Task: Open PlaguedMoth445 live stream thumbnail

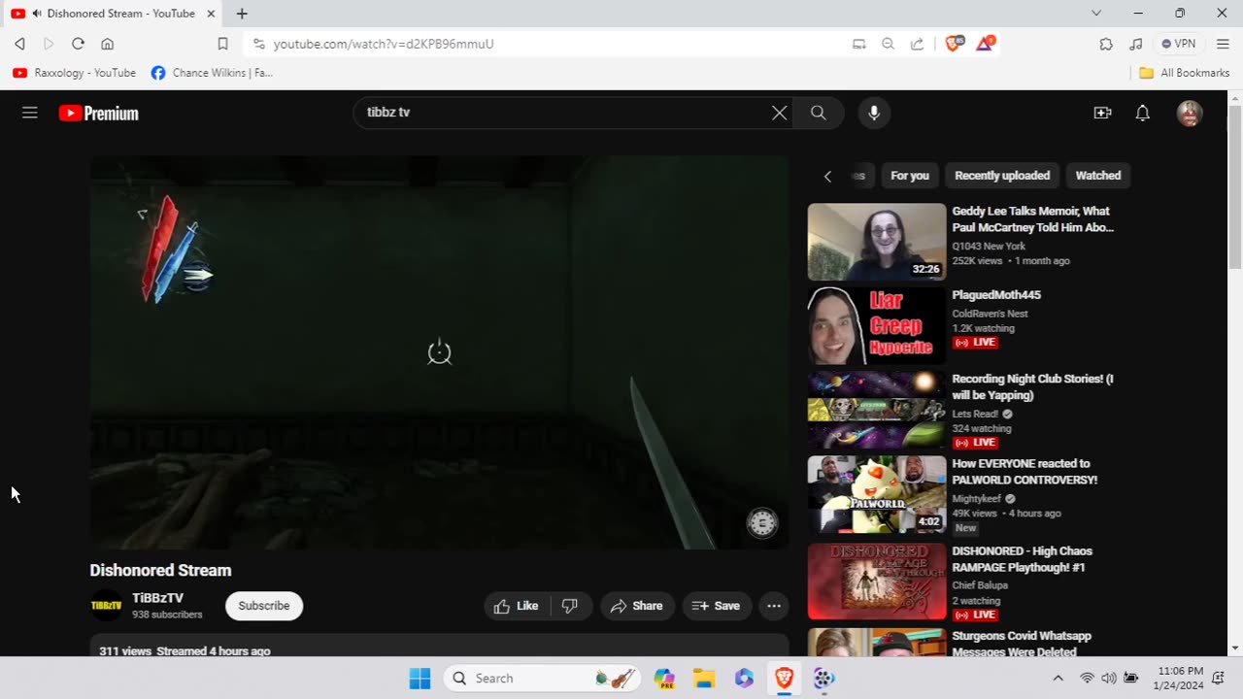Action: (877, 325)
